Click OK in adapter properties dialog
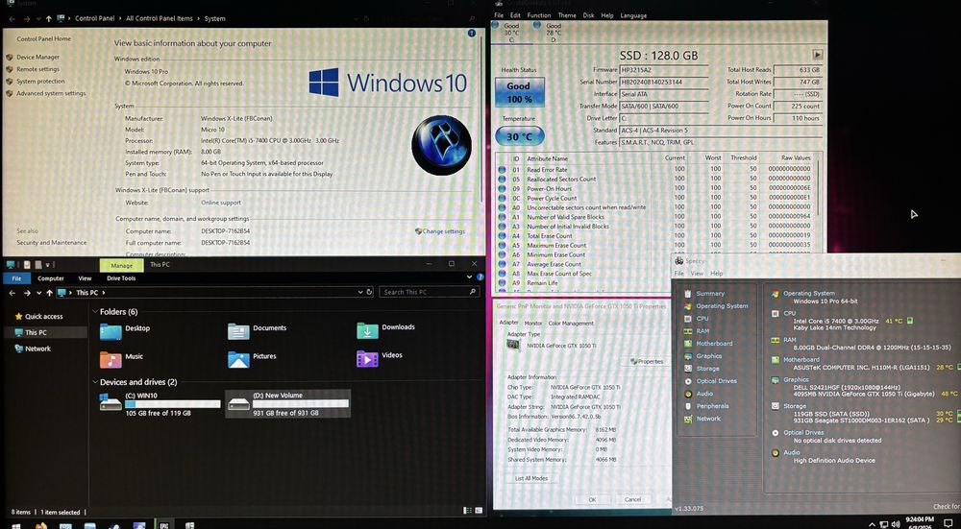The width and height of the screenshot is (961, 529). coord(592,499)
